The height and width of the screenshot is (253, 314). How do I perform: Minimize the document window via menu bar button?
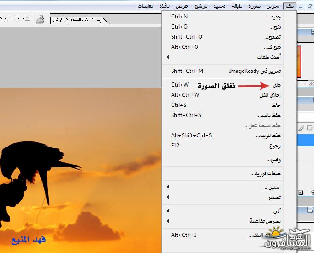point(301,6)
